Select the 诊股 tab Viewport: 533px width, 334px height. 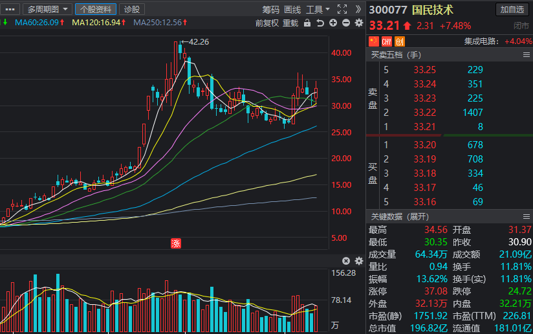[132, 9]
